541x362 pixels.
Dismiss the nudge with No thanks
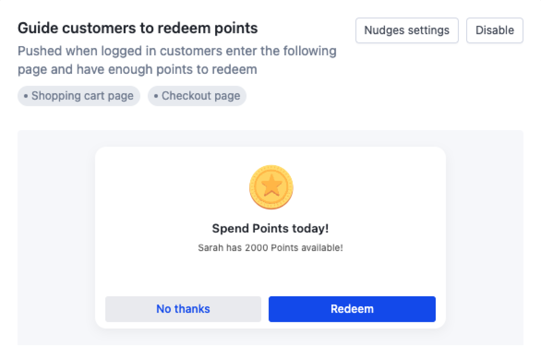pyautogui.click(x=183, y=309)
